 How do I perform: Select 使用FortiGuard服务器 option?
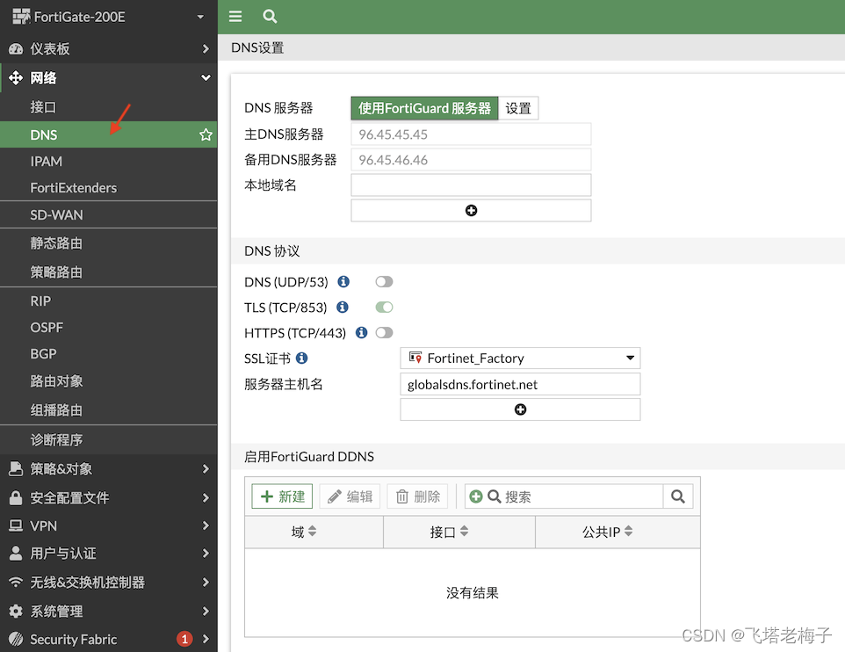424,108
